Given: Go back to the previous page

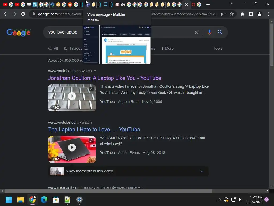Looking at the screenshot, I should (x=6, y=14).
